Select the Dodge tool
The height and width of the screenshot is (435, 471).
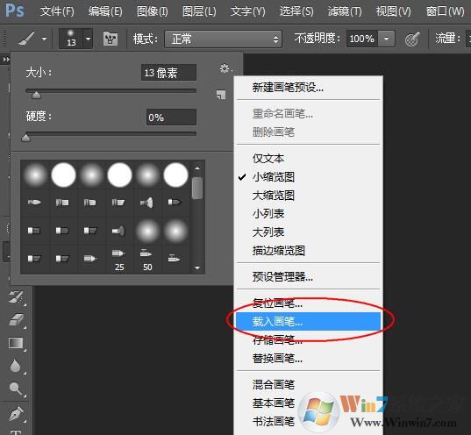point(16,389)
